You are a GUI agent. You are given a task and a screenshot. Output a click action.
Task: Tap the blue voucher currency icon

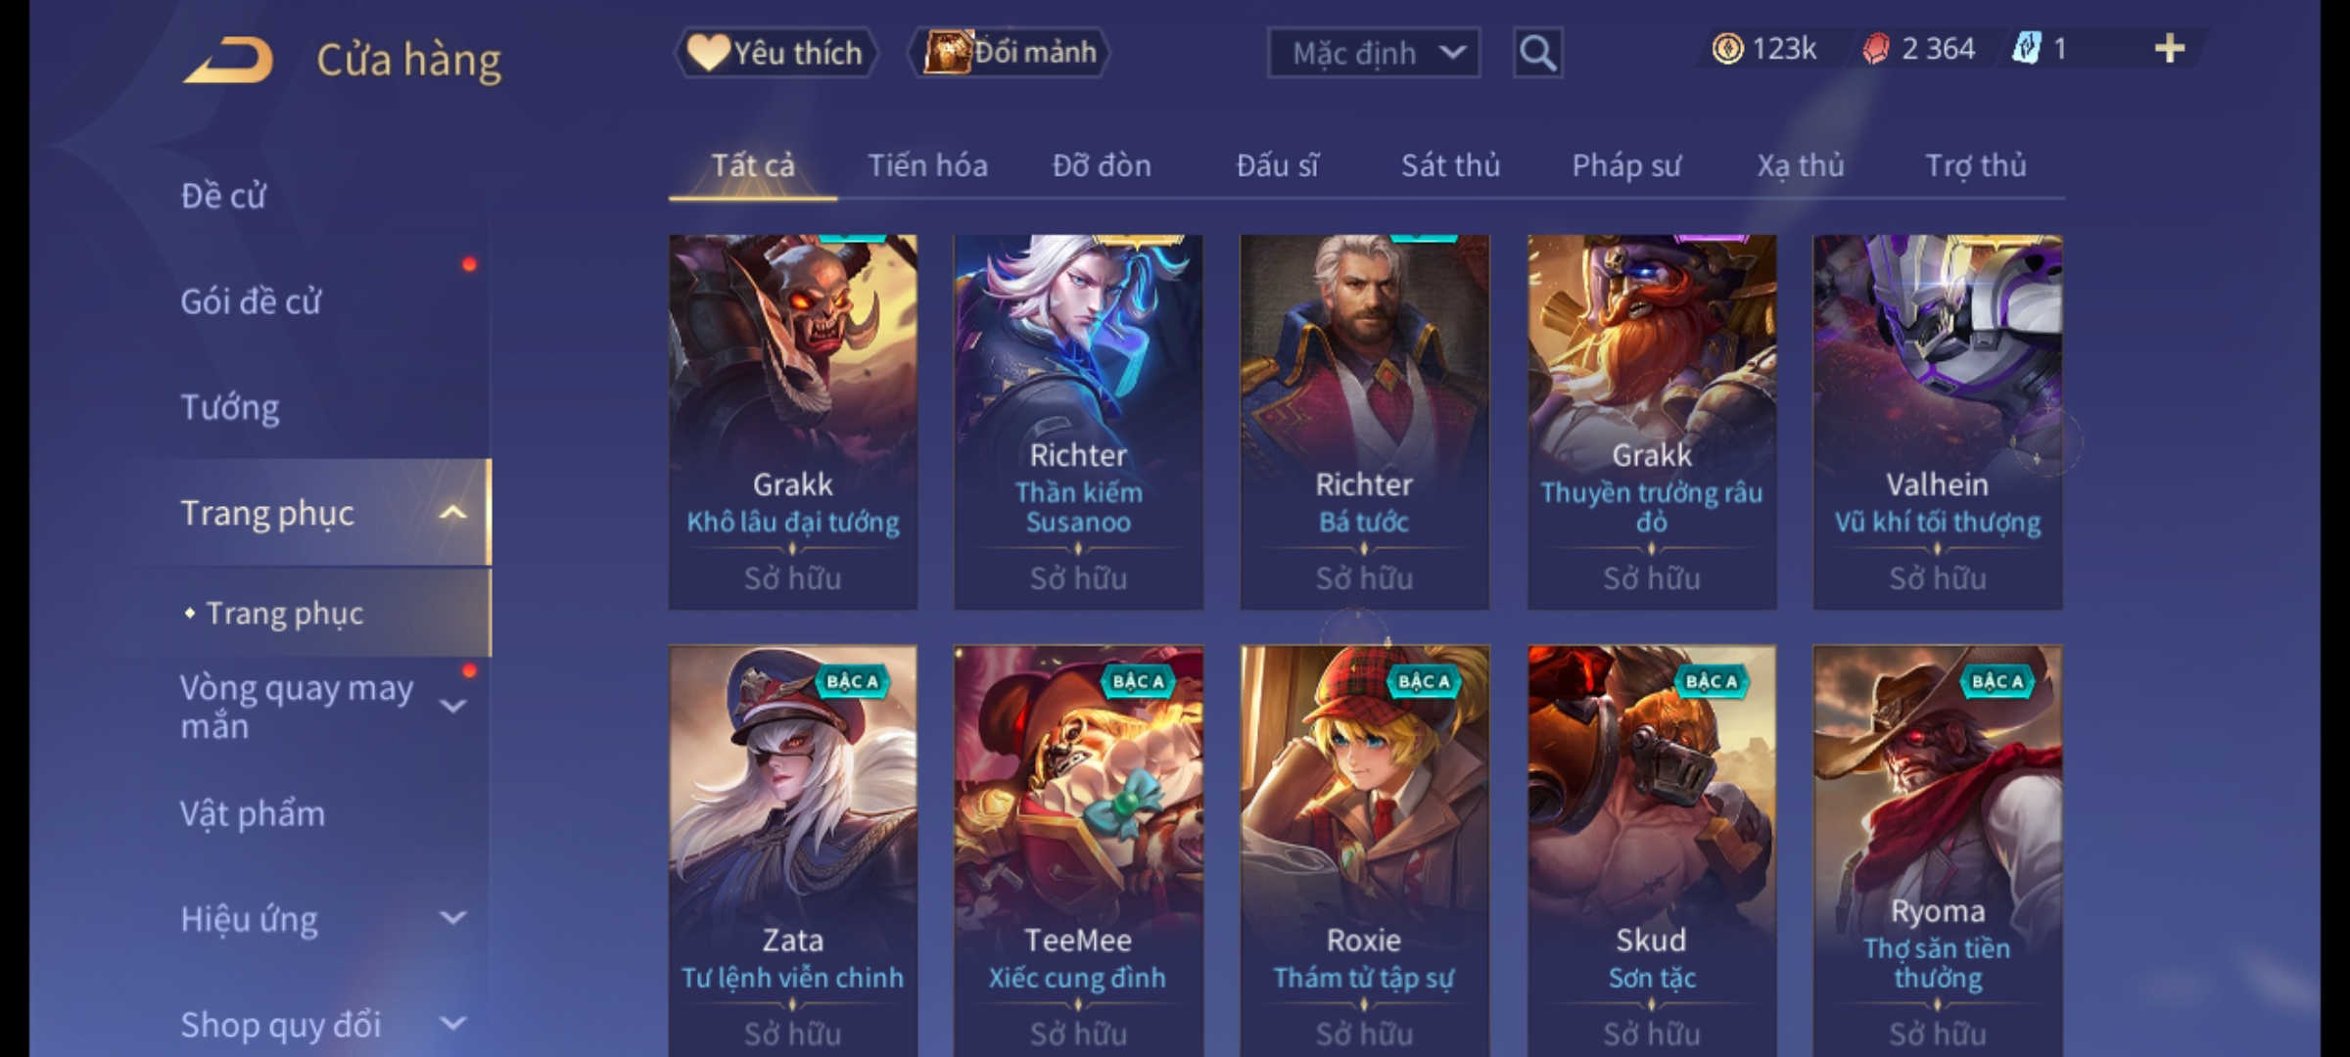click(2026, 49)
